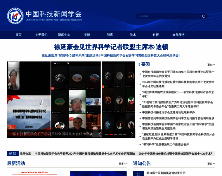
Task: Show next carousel slide arrow
Action: click(x=132, y=134)
